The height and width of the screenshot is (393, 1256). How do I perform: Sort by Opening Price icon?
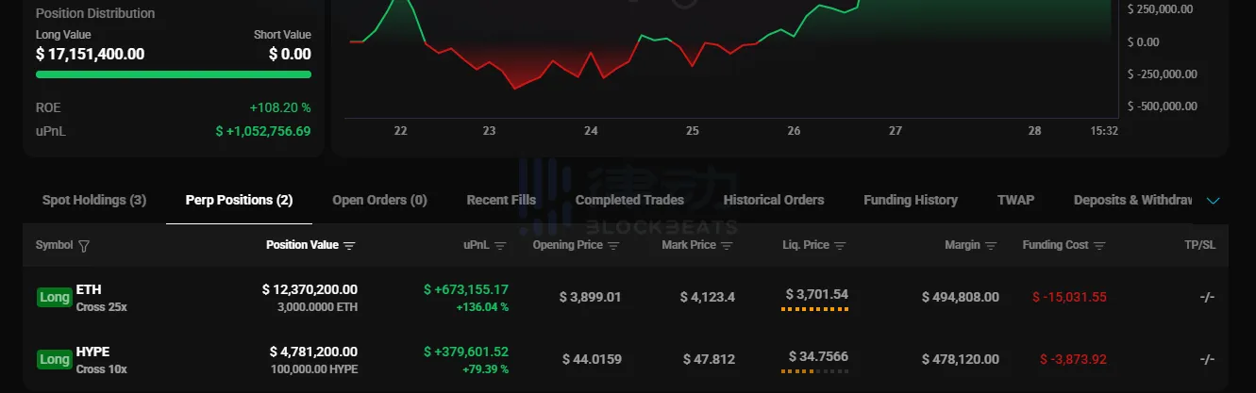click(x=613, y=246)
